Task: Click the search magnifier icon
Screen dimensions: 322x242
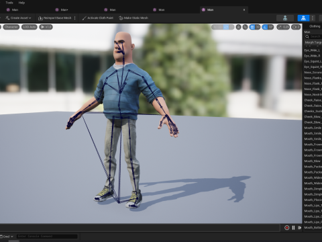Action: (307, 36)
